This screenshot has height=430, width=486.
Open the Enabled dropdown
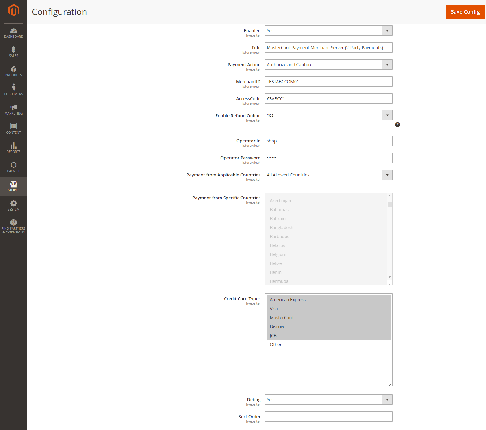point(329,31)
